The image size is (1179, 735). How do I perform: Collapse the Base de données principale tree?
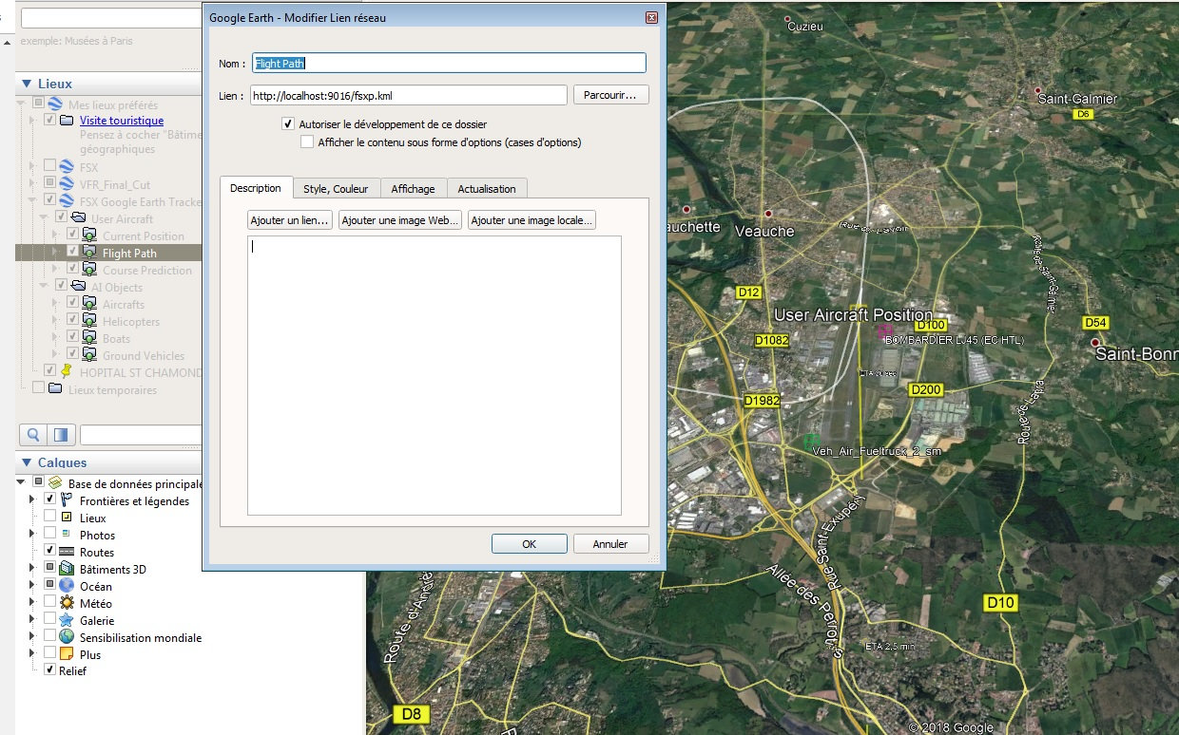point(22,483)
